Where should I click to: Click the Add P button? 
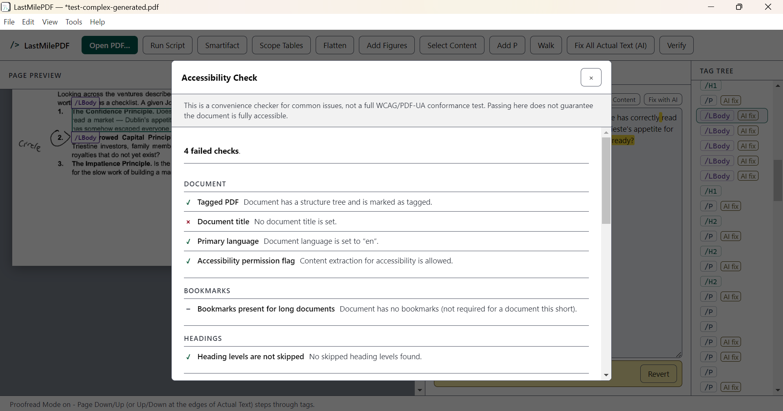507,45
